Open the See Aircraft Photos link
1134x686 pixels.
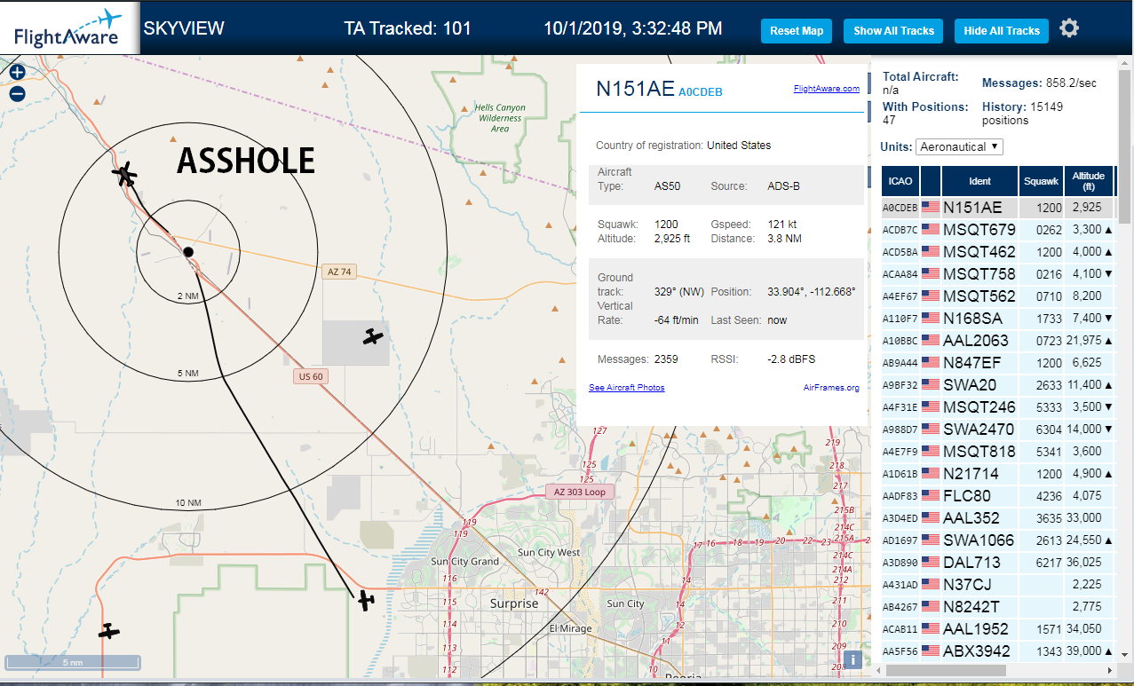(x=626, y=388)
